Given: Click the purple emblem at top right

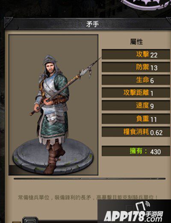Looking at the screenshot, I should [x=145, y=4].
